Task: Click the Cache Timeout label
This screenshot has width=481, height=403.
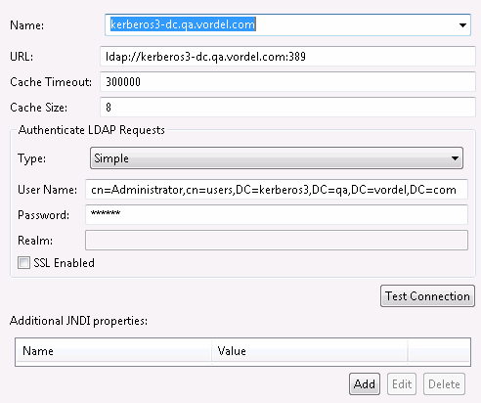Action: pyautogui.click(x=51, y=82)
